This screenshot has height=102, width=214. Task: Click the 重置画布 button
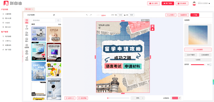[x=183, y=15]
